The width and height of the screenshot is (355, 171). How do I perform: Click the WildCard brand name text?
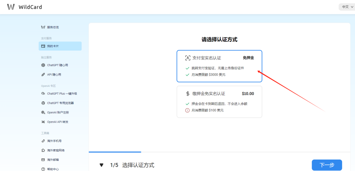point(30,7)
